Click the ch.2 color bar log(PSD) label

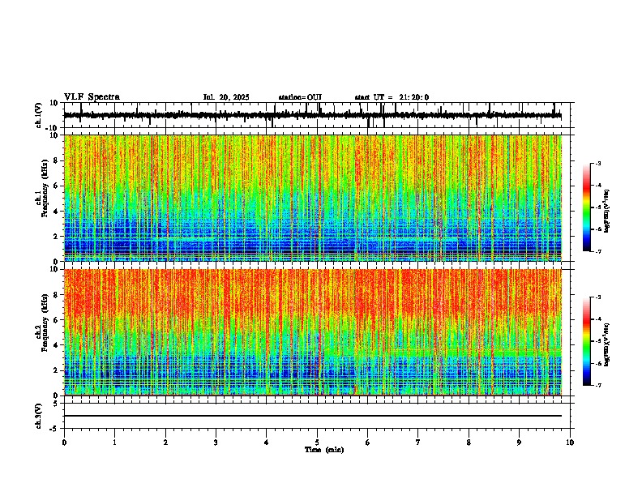606,344
